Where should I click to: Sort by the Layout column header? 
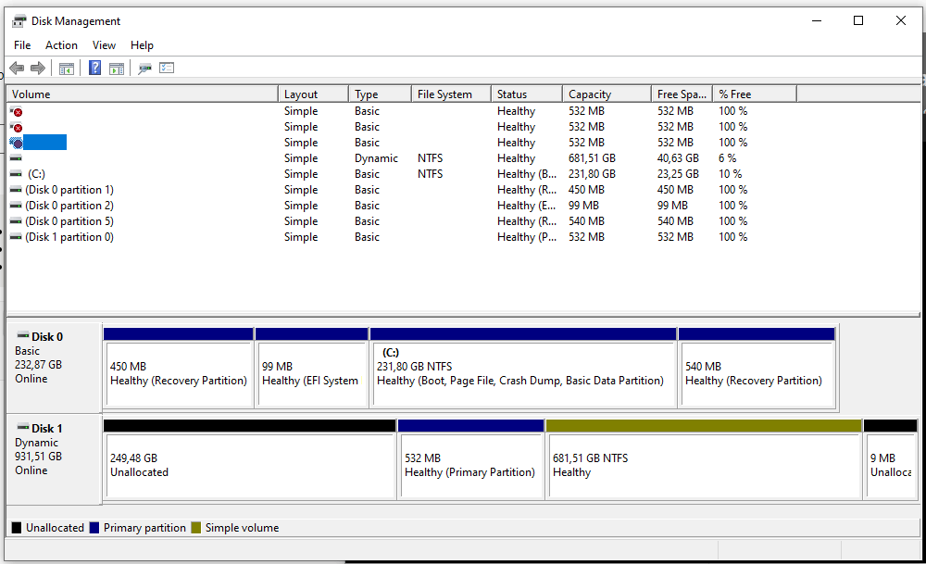tap(313, 94)
